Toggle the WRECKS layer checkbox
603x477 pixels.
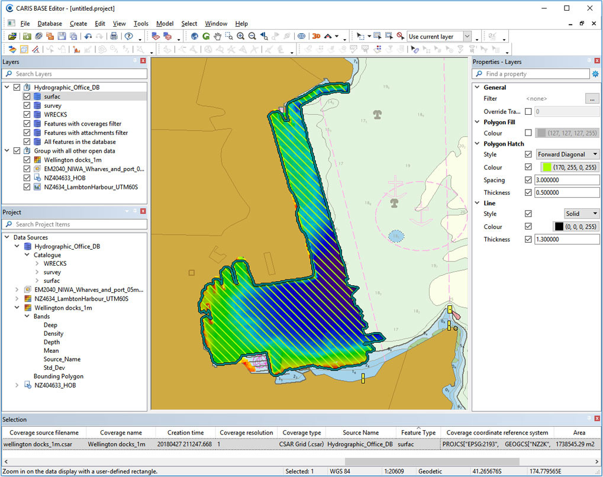coord(27,115)
